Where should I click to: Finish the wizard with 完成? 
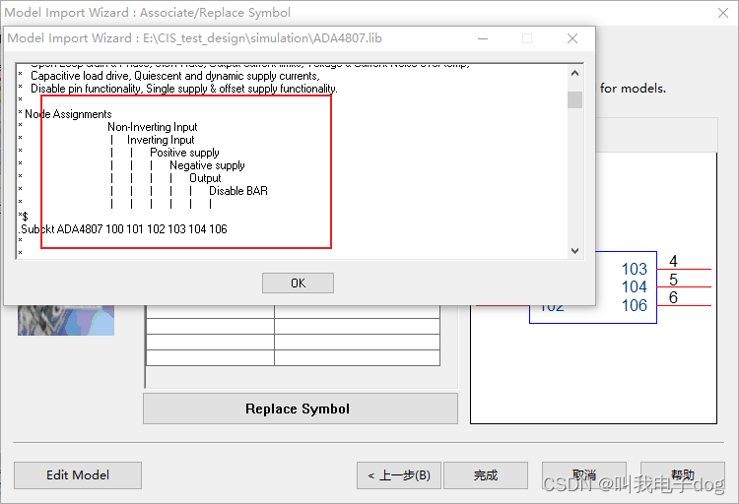pos(486,475)
